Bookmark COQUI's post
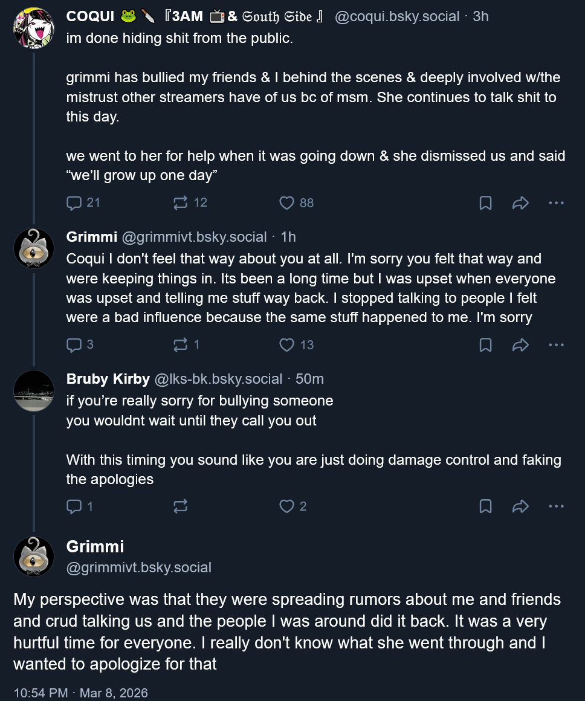 pyautogui.click(x=485, y=202)
